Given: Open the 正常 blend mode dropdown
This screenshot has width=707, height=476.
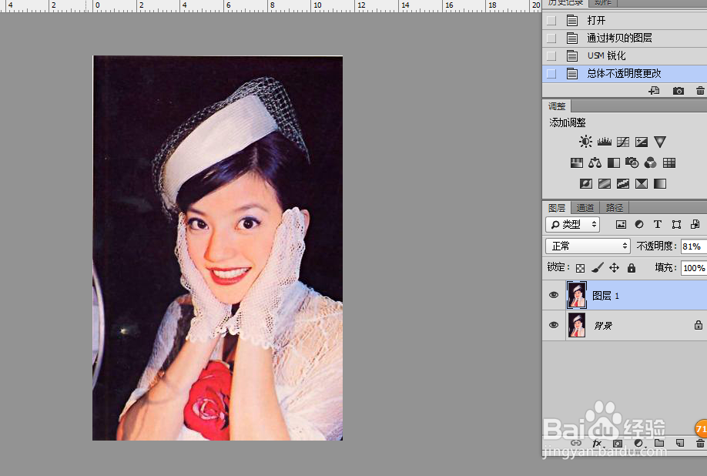Looking at the screenshot, I should (588, 246).
